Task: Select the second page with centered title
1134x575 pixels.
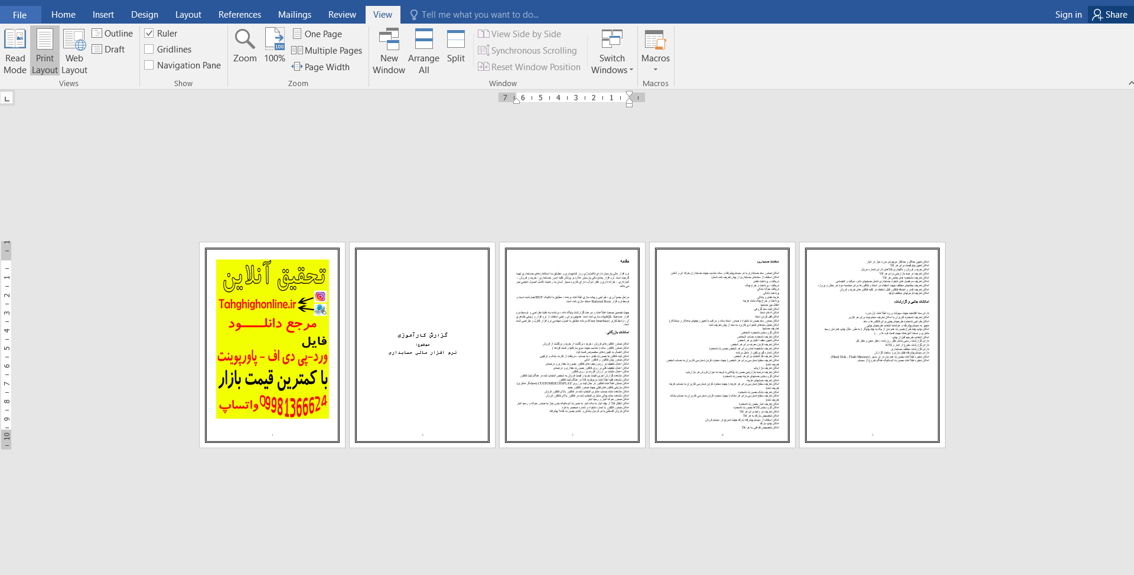Action: click(x=422, y=345)
